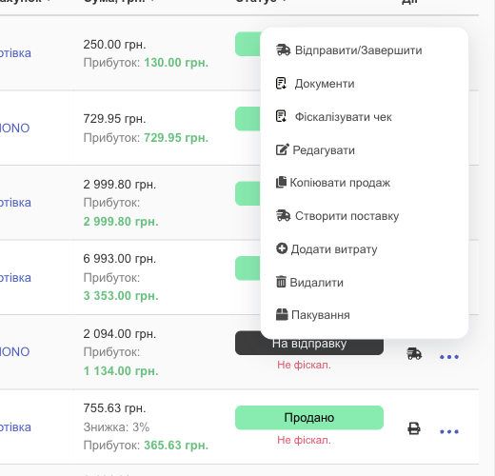Click the account link in the 729.95 row
Image resolution: width=495 pixels, height=476 pixels.
(14, 129)
